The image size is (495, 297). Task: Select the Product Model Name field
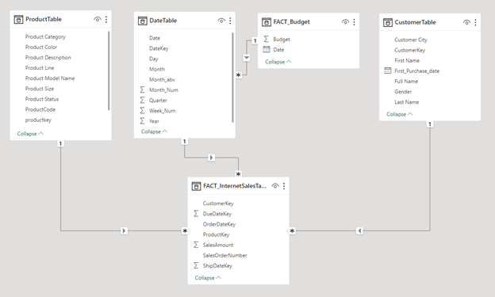pos(50,78)
